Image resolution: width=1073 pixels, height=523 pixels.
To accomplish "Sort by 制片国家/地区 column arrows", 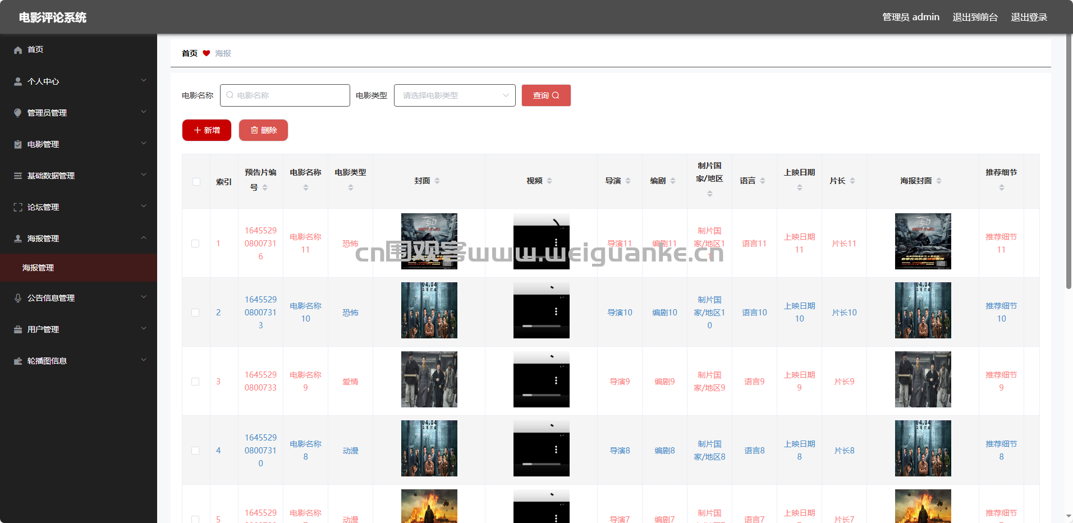I will click(x=710, y=194).
